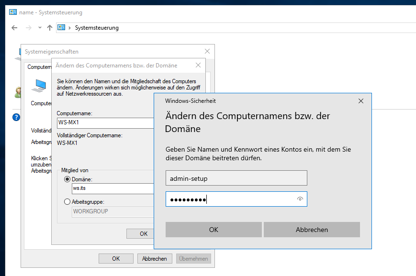
Task: Click OK in the Windows-Sicherheit dialog
Action: click(x=214, y=230)
